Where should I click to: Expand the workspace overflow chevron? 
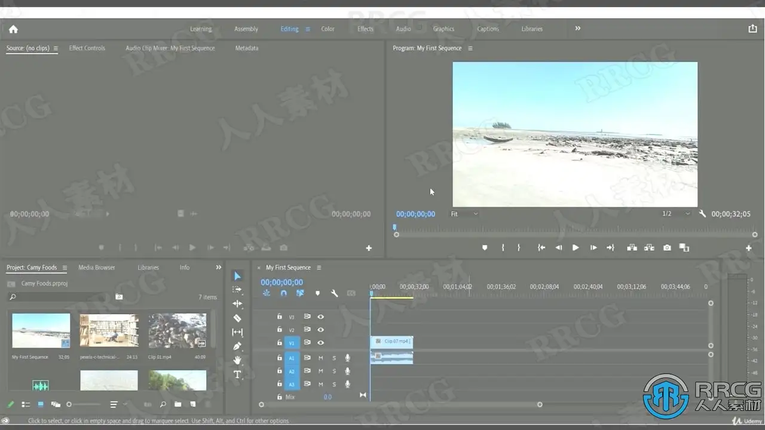point(577,28)
